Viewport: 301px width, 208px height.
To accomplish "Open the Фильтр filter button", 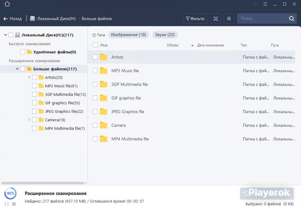I will point(195,18).
